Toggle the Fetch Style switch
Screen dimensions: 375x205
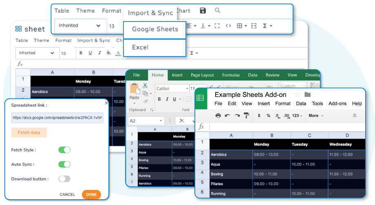pyautogui.click(x=64, y=150)
